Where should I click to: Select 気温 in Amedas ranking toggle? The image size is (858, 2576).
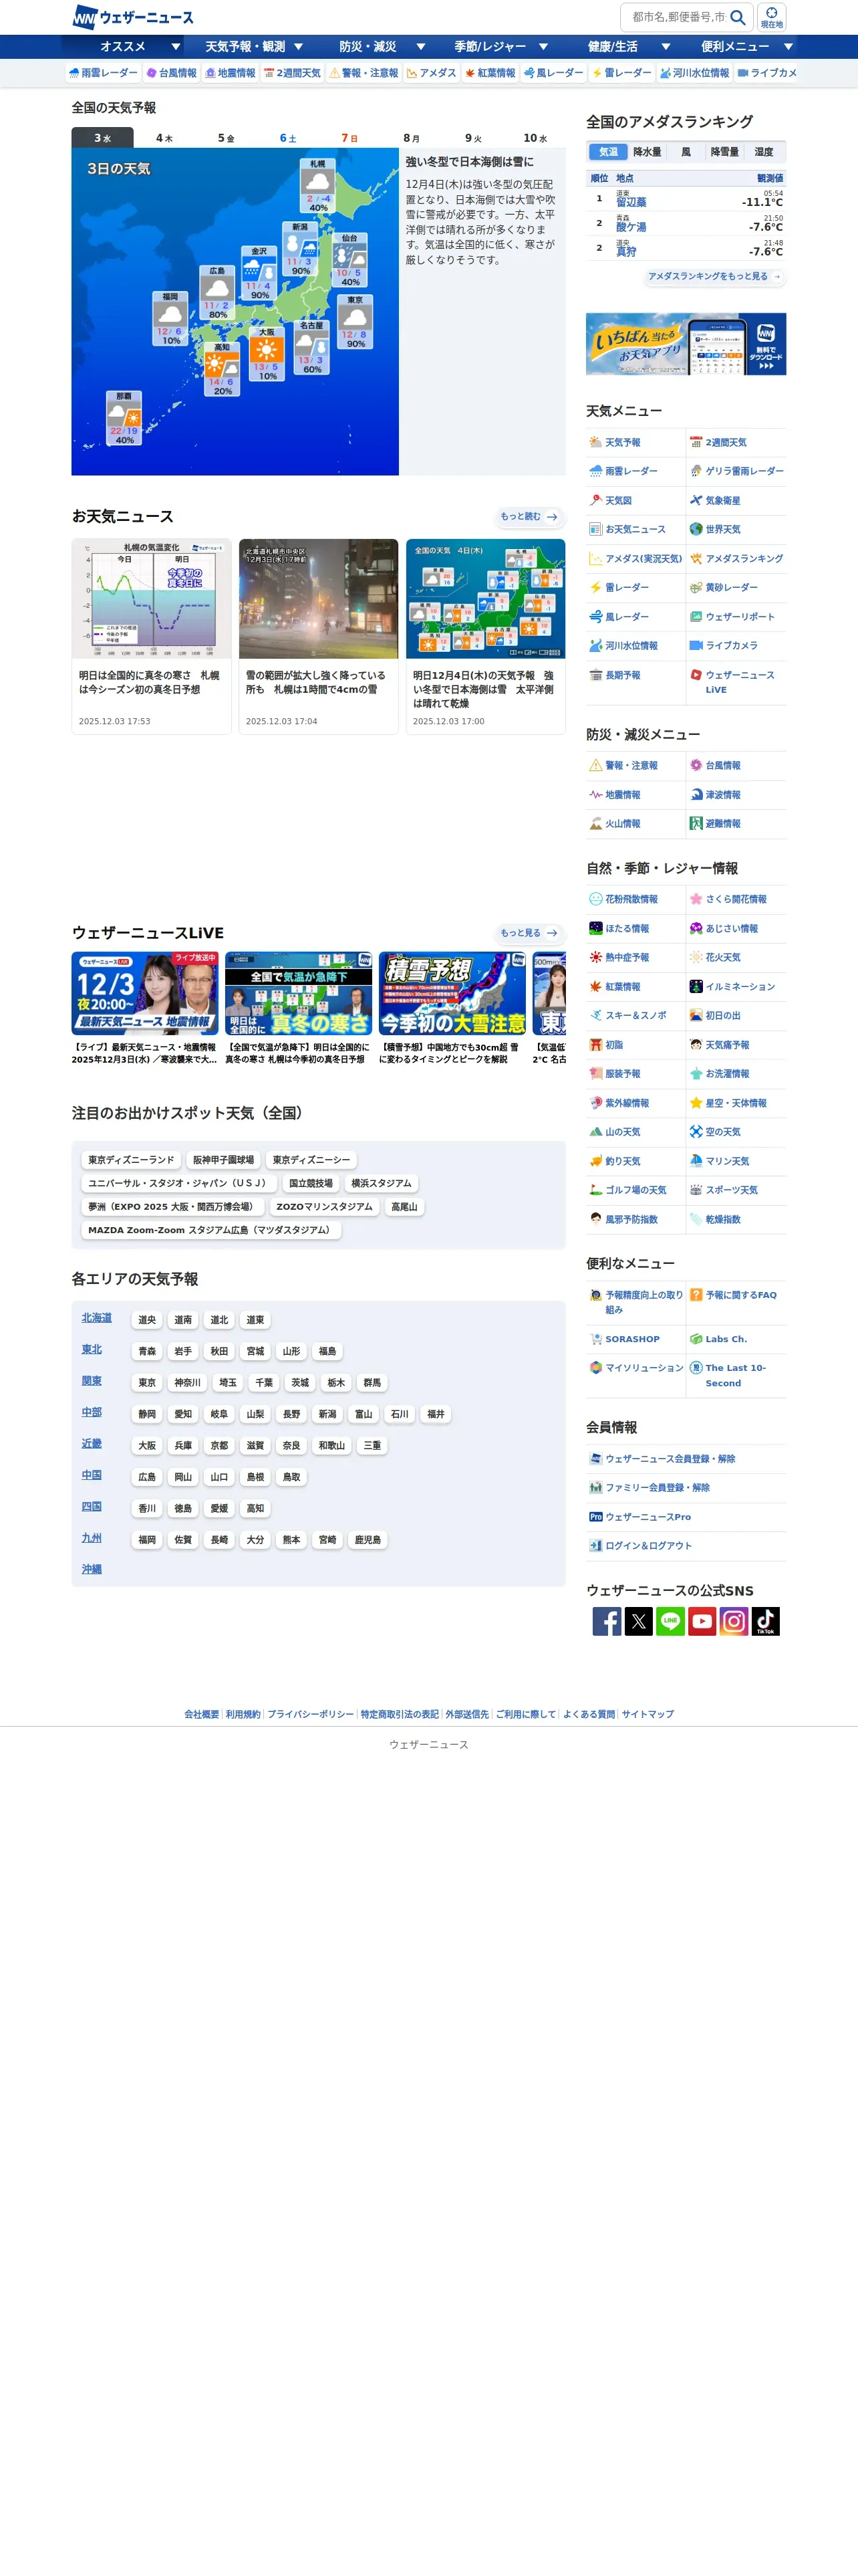[607, 152]
